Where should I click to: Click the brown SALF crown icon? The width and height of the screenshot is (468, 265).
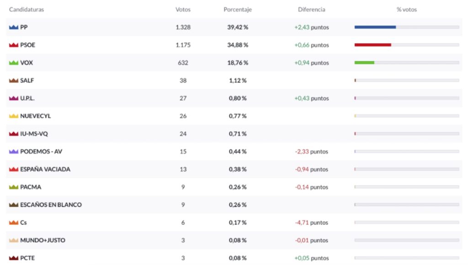click(x=13, y=81)
